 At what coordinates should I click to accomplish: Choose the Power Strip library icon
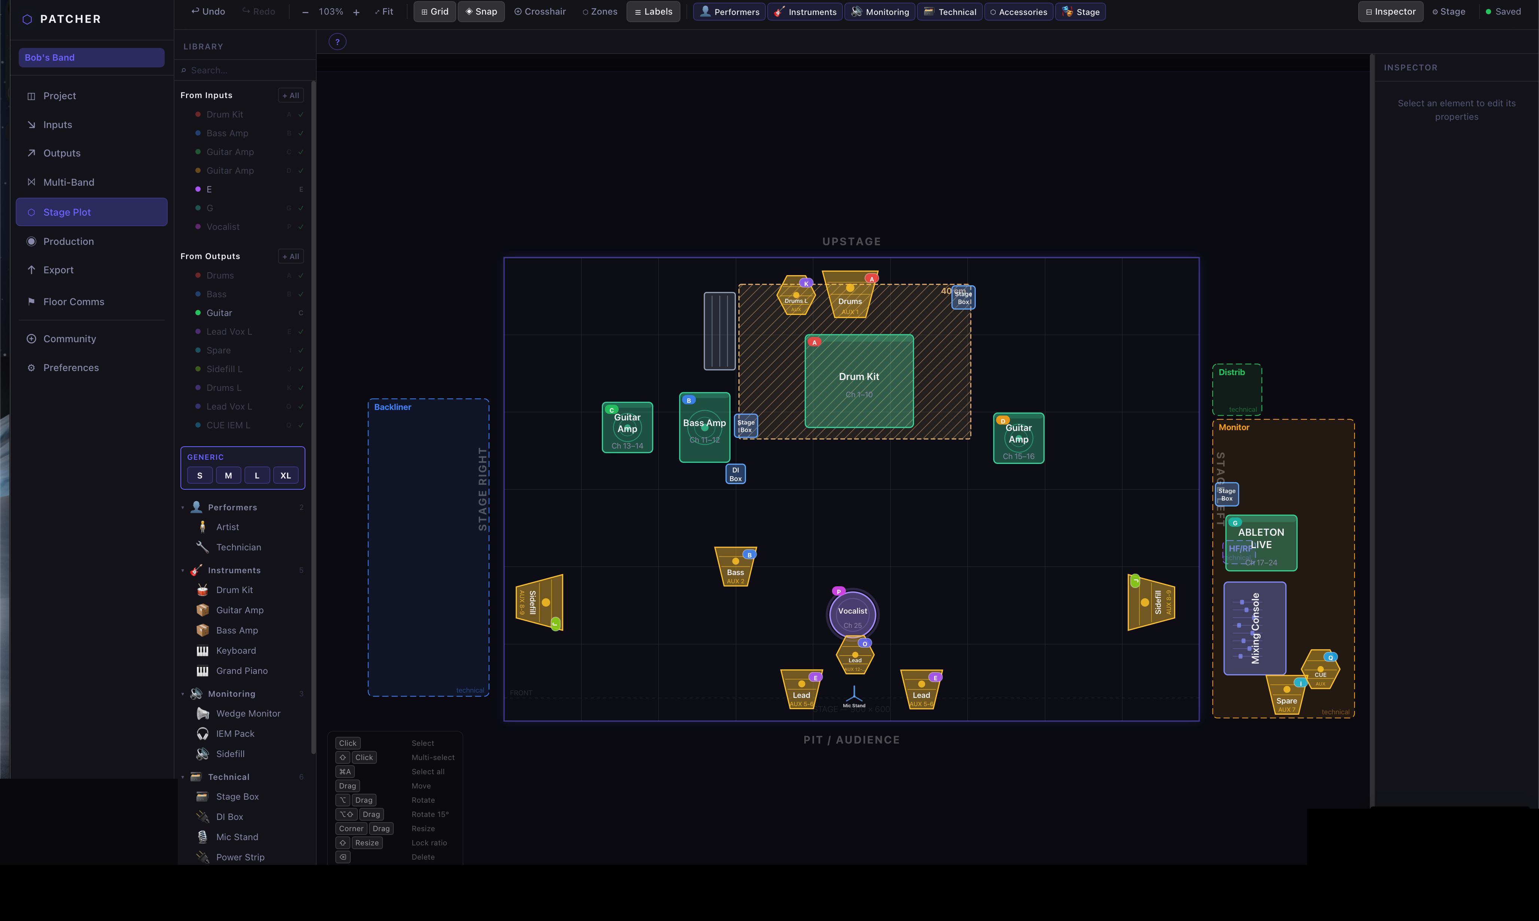click(202, 857)
